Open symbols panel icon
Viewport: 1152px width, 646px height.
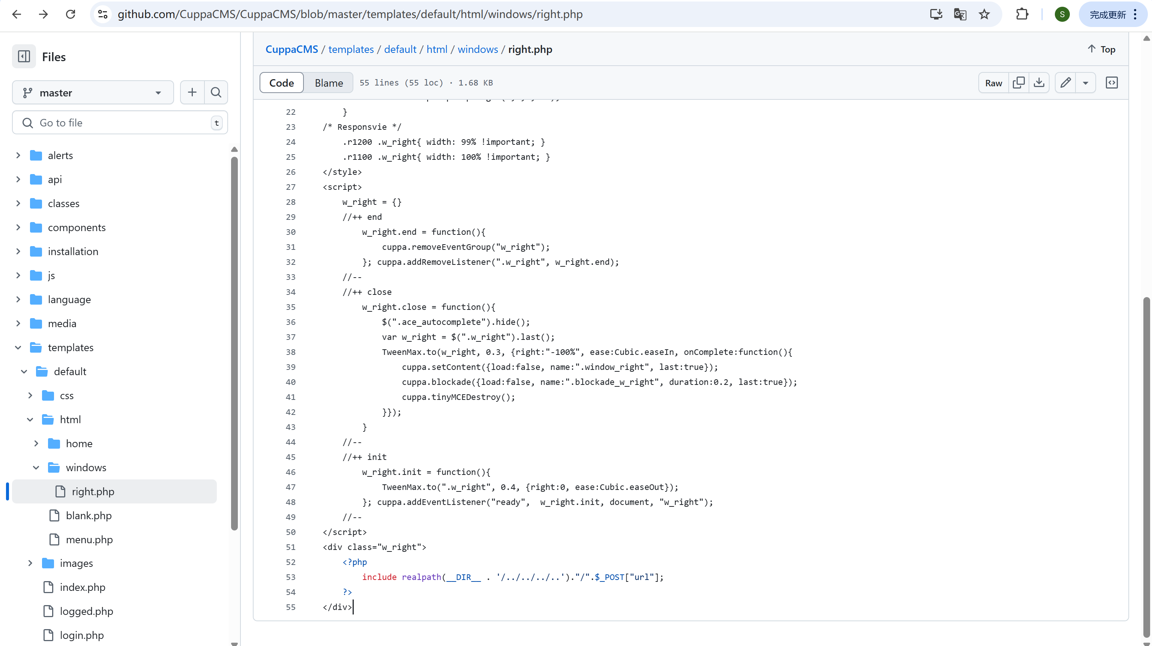1112,83
